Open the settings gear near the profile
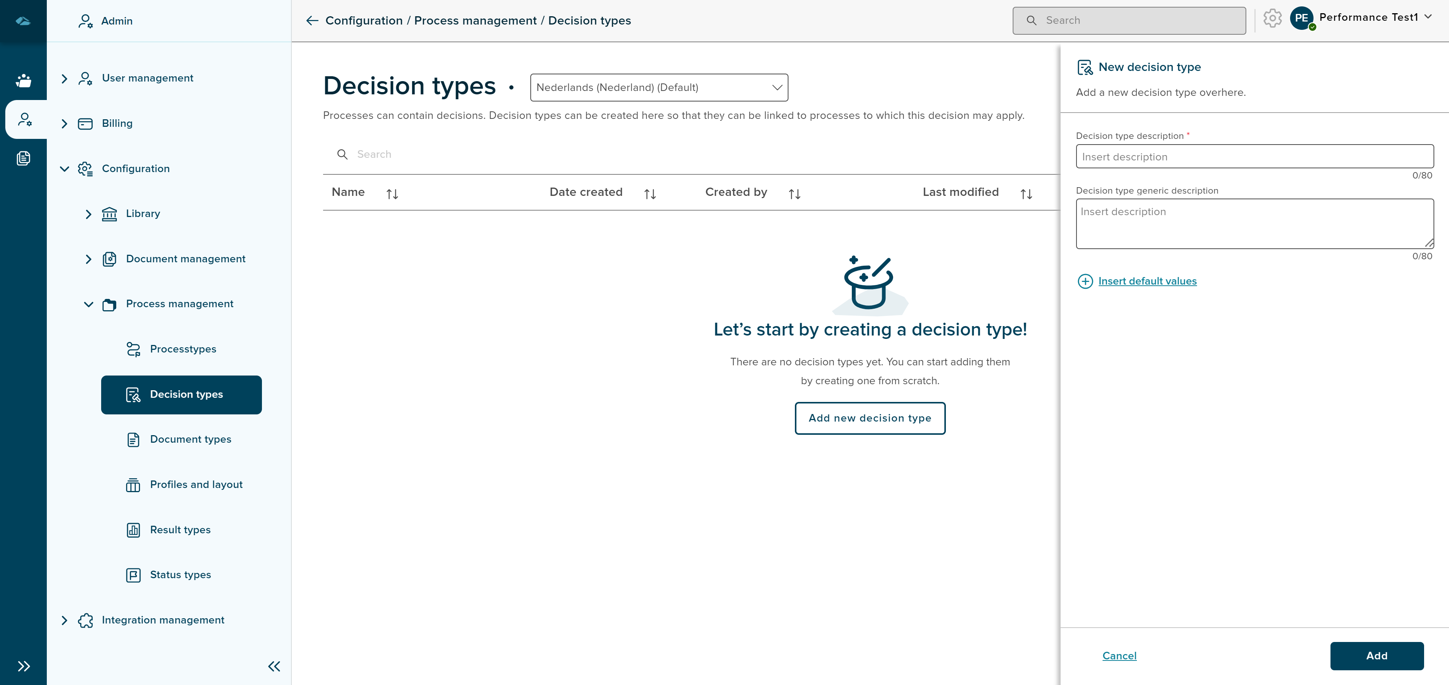This screenshot has width=1449, height=685. point(1272,18)
